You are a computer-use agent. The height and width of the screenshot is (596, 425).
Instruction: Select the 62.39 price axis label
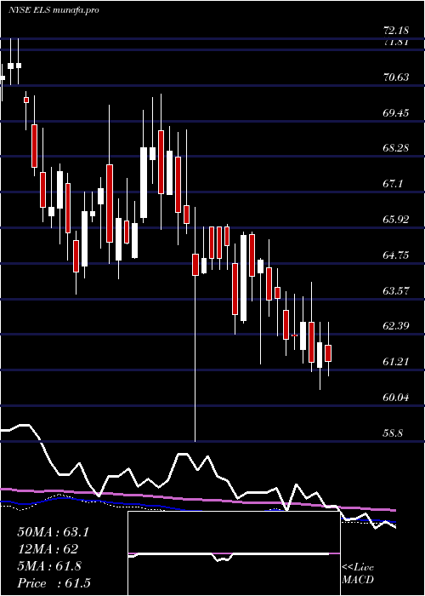click(x=396, y=326)
